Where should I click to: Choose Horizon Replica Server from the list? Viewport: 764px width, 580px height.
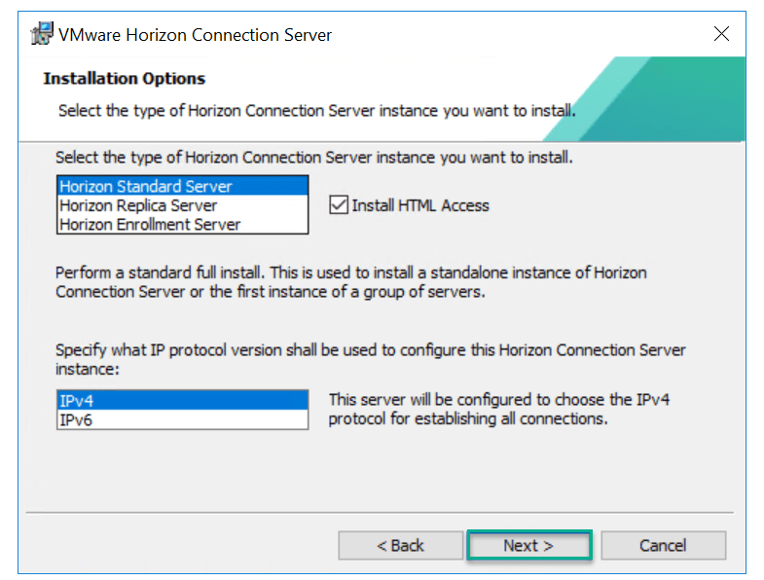(x=138, y=205)
